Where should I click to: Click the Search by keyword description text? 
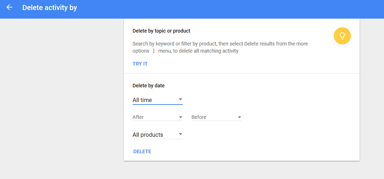coord(220,47)
